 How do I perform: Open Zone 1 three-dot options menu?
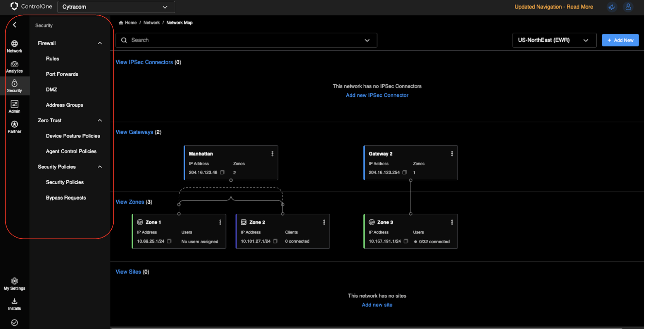pos(220,222)
